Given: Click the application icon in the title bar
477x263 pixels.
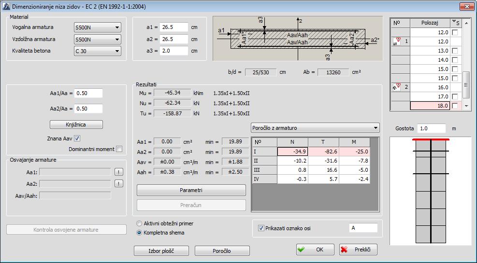Looking at the screenshot, I should 6,6.
